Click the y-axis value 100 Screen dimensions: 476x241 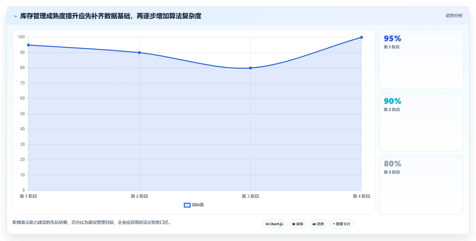tap(21, 37)
